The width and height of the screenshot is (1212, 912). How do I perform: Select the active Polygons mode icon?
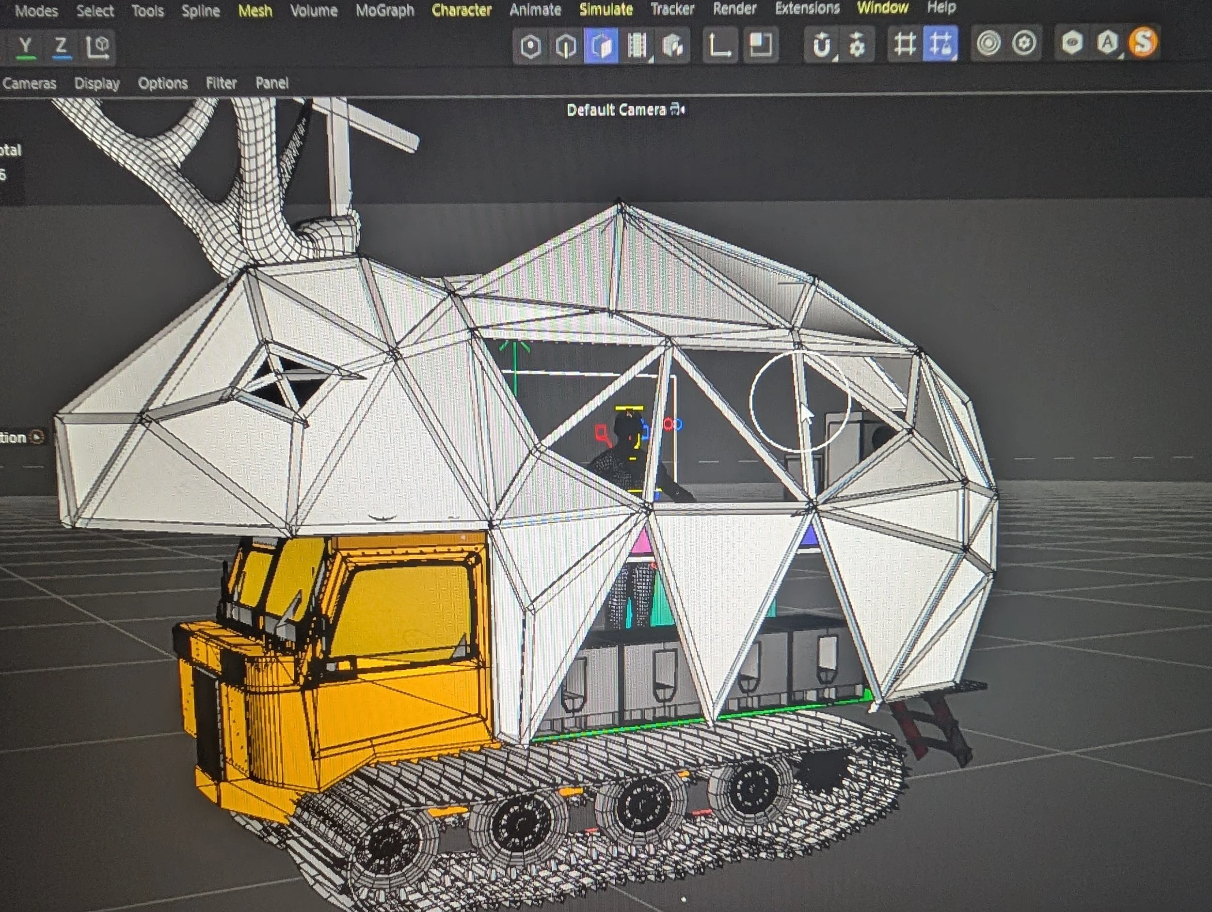[601, 46]
